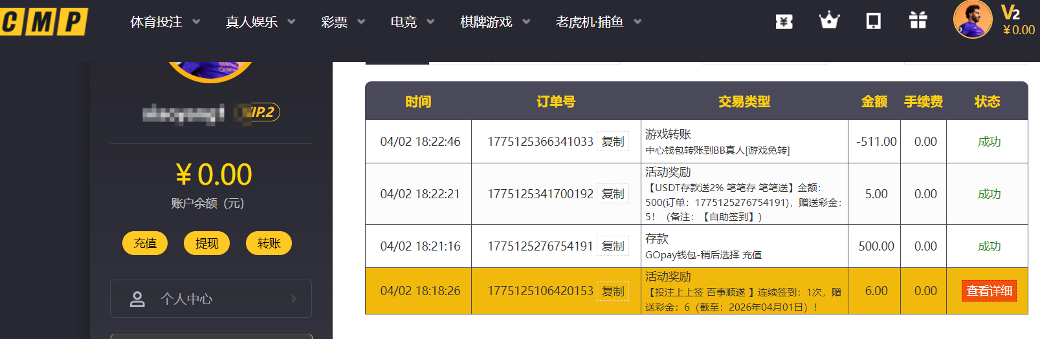This screenshot has width=1040, height=339.
Task: Click 查看详细 in the highlighted row
Action: tap(989, 291)
